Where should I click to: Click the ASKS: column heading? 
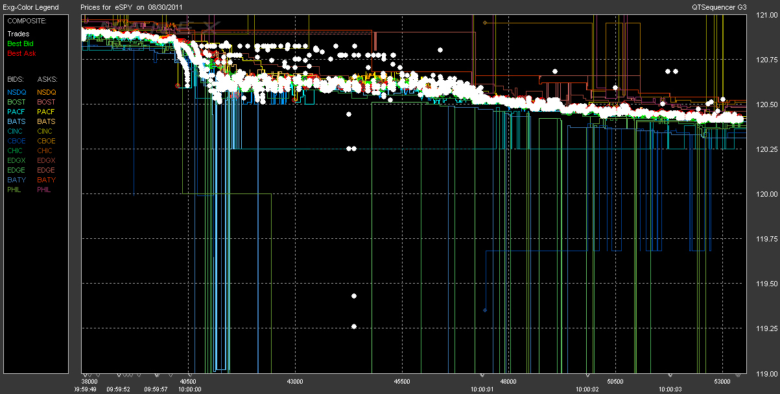[47, 79]
